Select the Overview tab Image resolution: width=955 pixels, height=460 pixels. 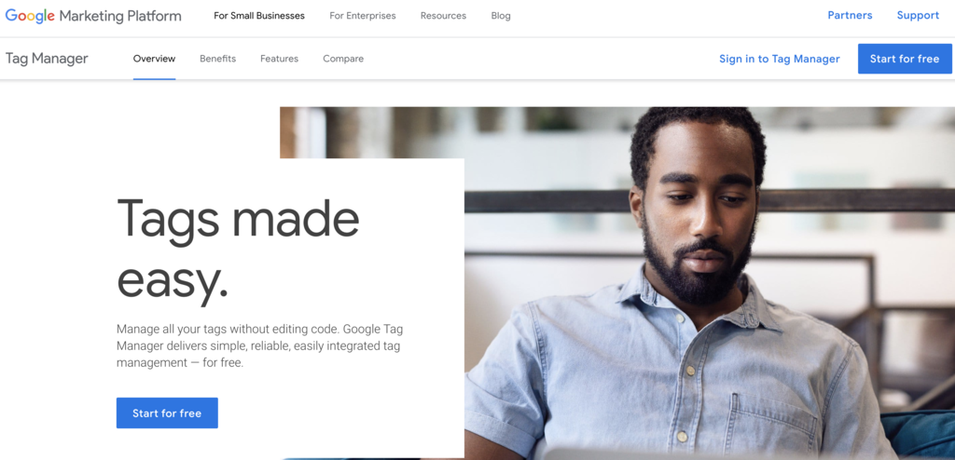point(154,59)
